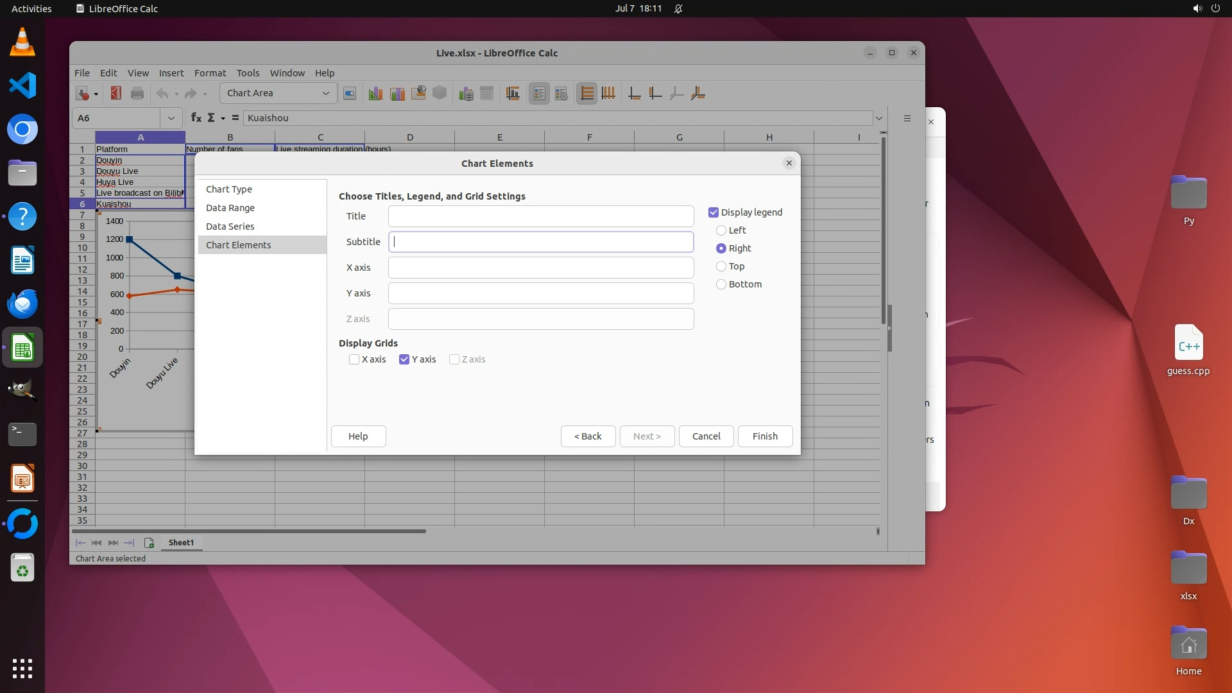1232x693 pixels.
Task: Click the Title input field
Action: (540, 216)
